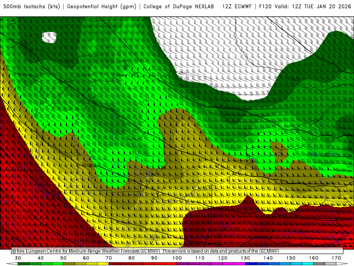354x266 pixels.
Task: Click the '110' legend value
Action: (200, 258)
